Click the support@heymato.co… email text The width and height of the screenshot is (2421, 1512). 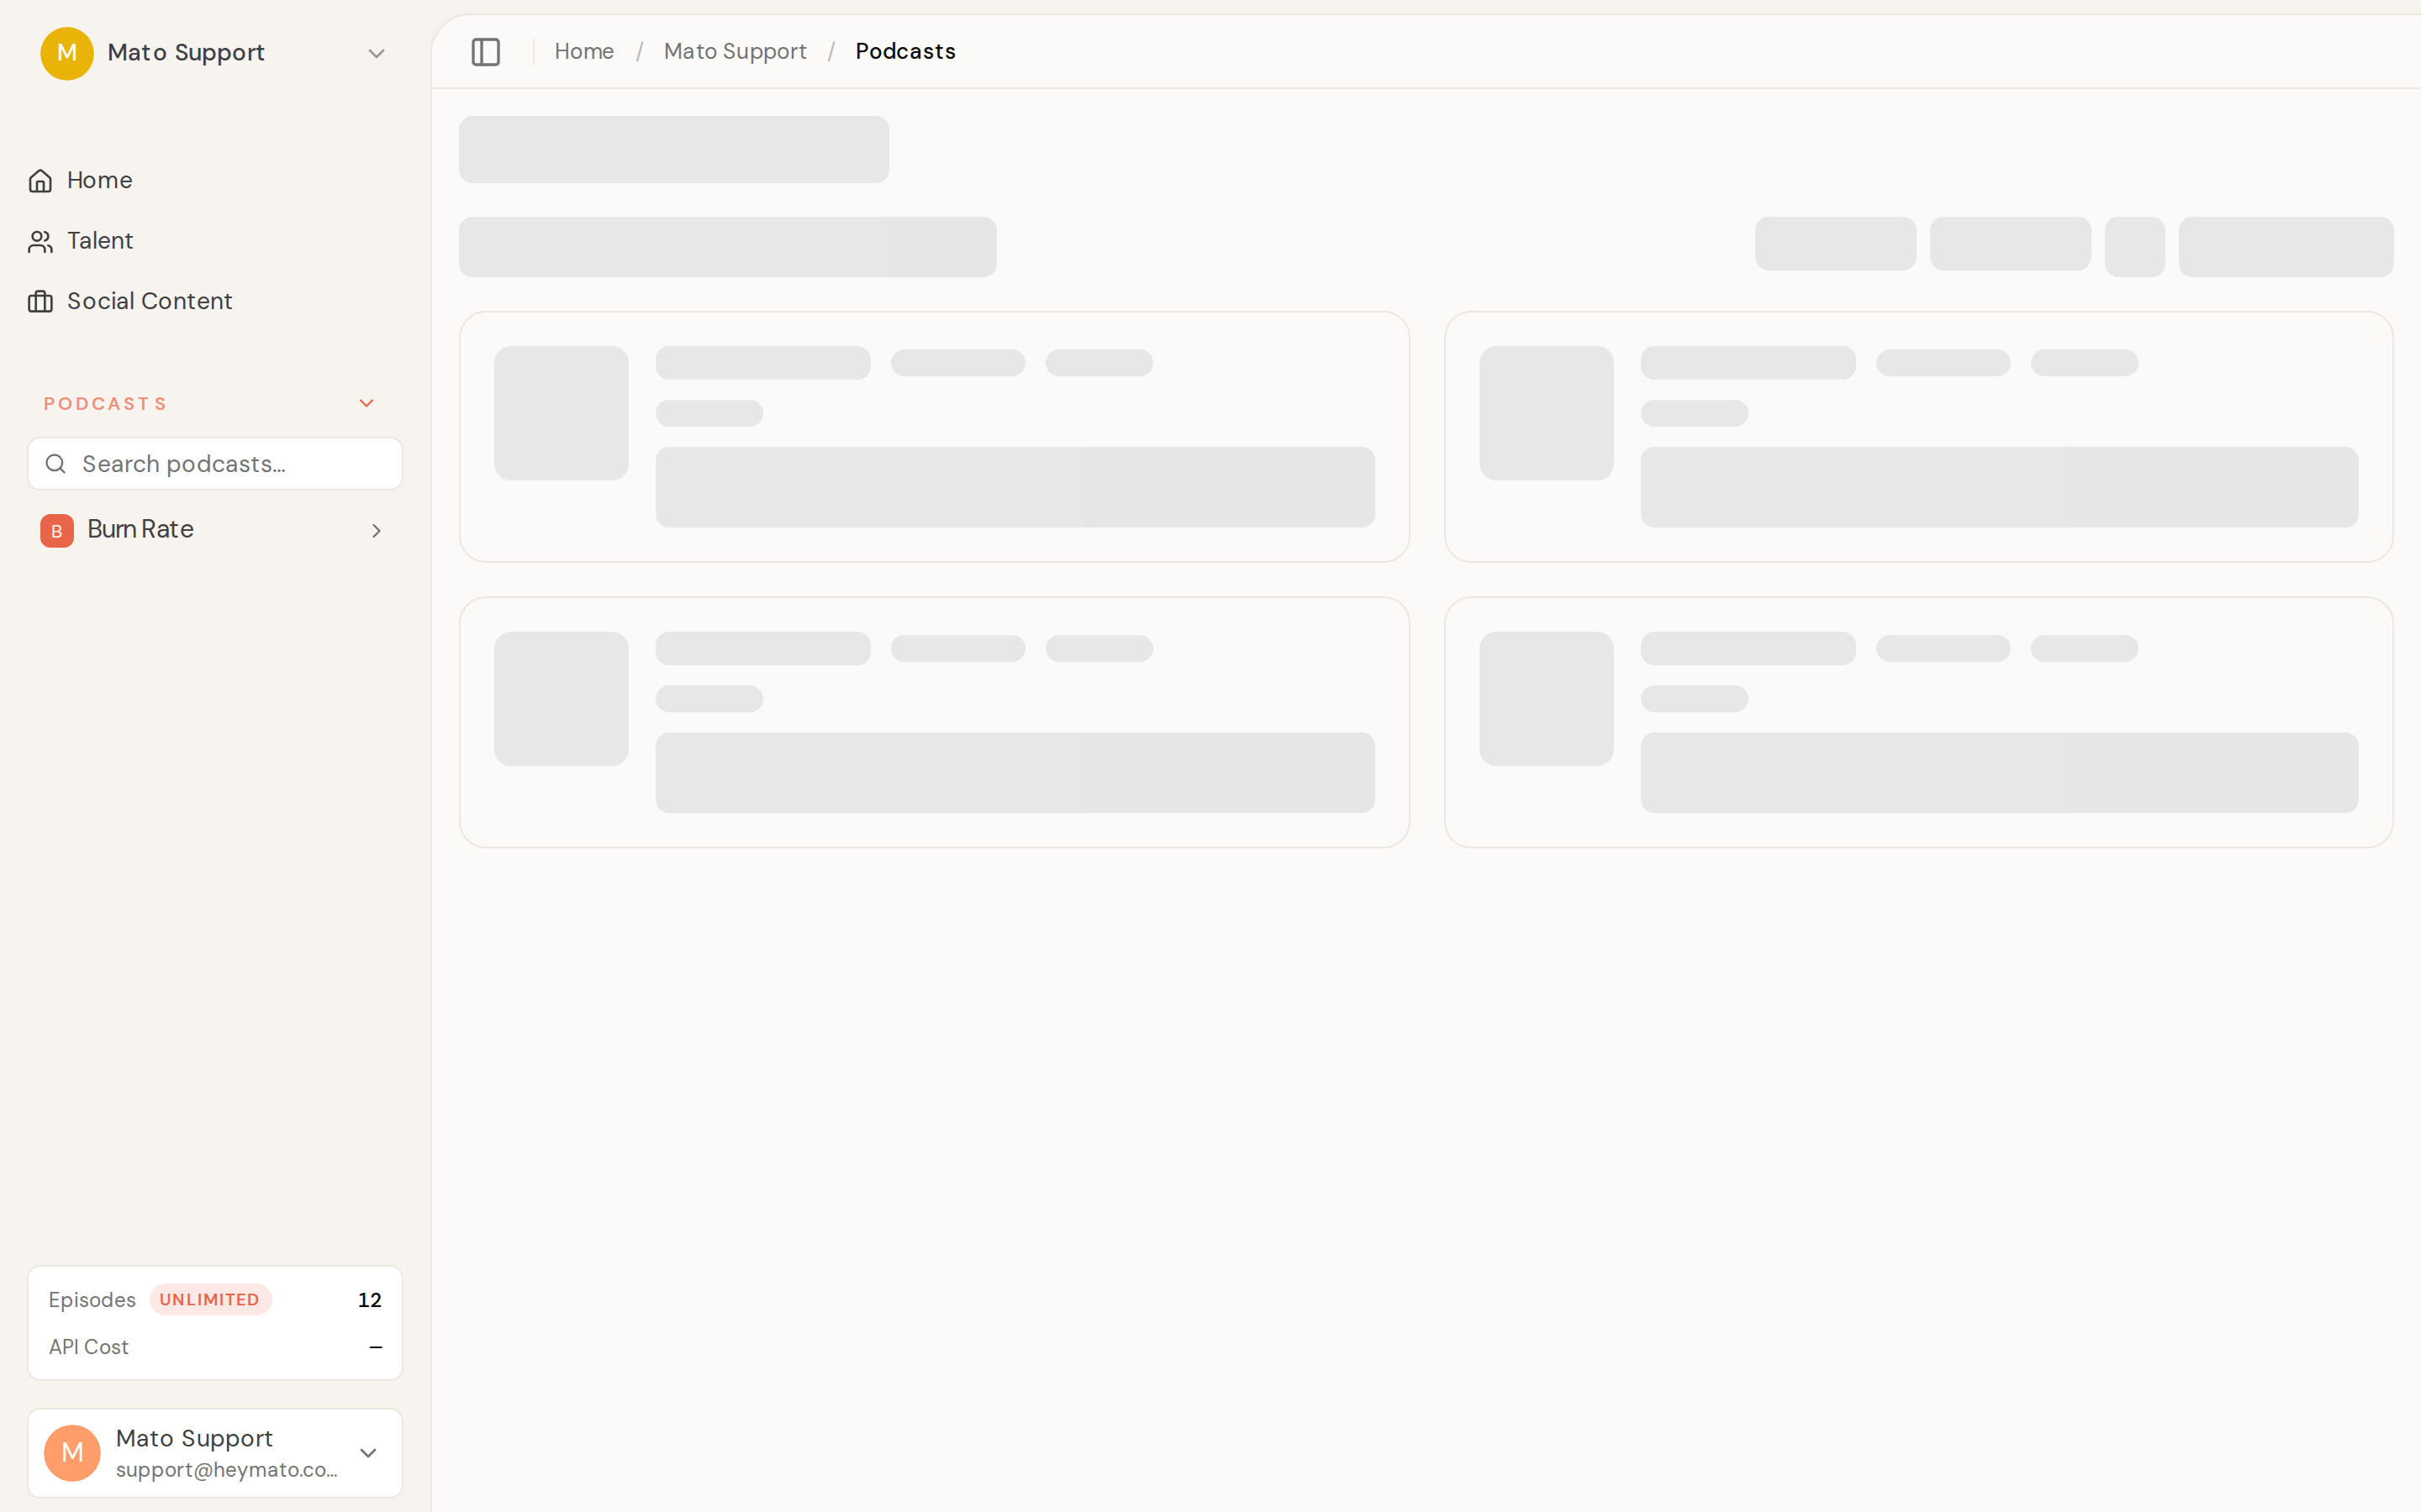(x=227, y=1470)
